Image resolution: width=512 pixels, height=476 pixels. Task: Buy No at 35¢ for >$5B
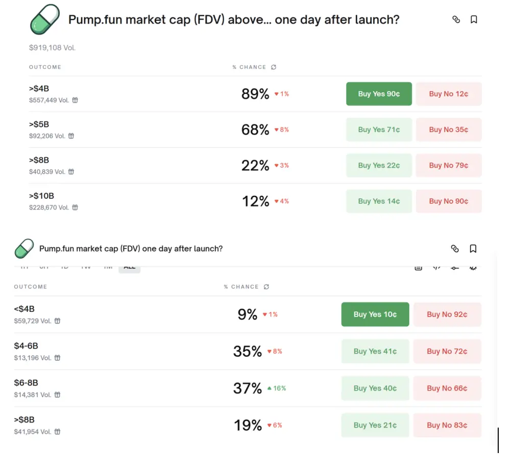pos(448,129)
